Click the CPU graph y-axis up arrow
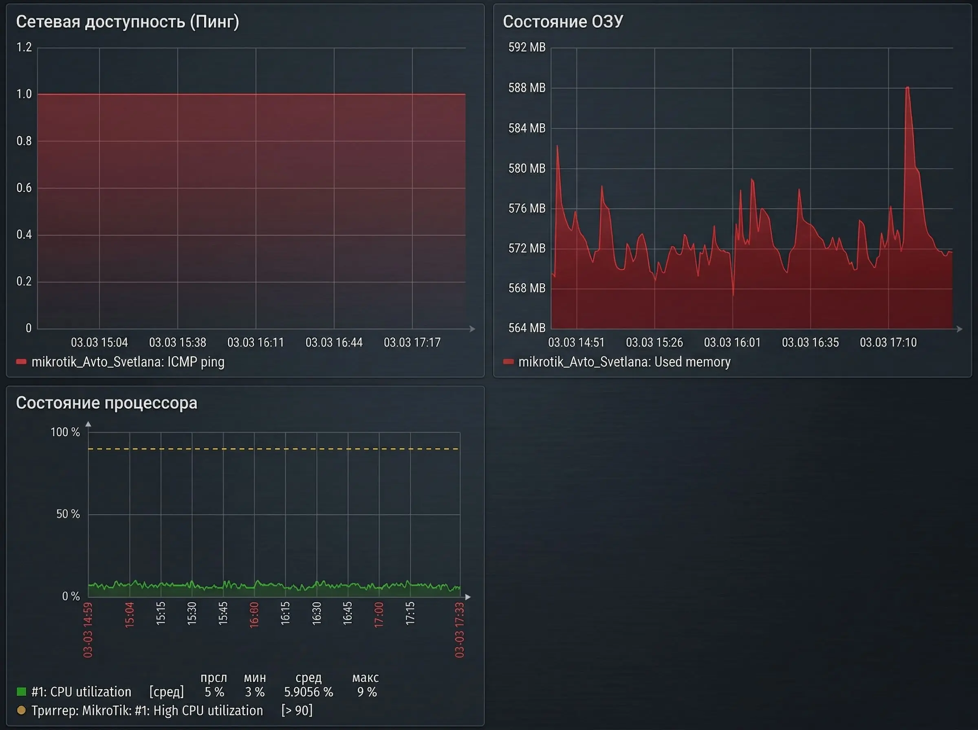 point(88,424)
